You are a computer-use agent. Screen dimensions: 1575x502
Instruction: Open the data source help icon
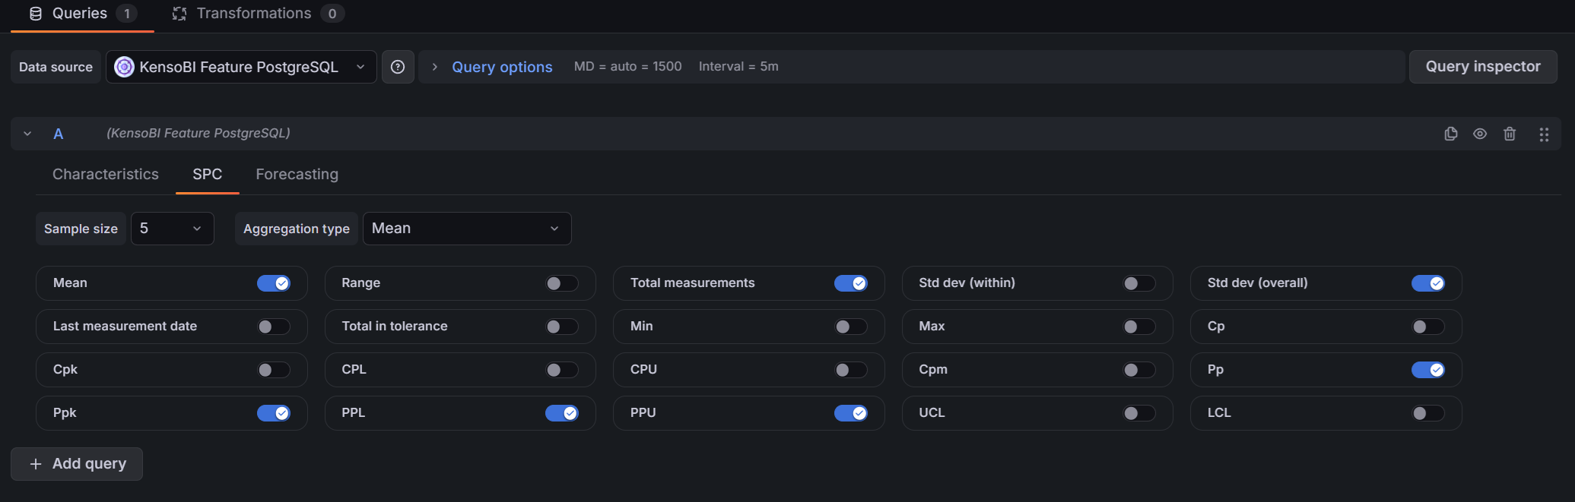point(398,67)
